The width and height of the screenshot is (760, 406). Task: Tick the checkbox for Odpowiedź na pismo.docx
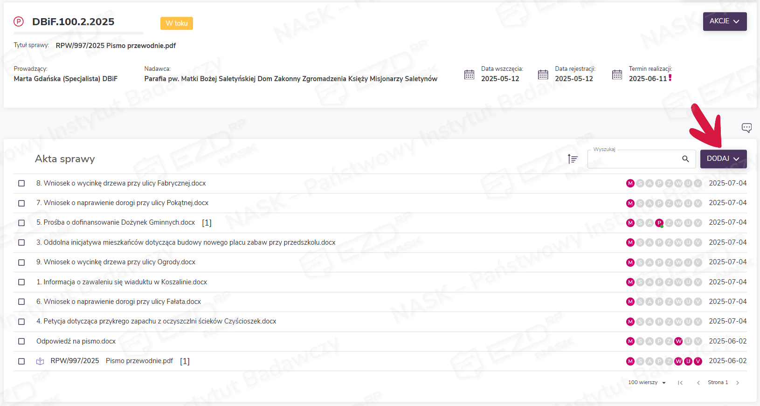click(21, 342)
